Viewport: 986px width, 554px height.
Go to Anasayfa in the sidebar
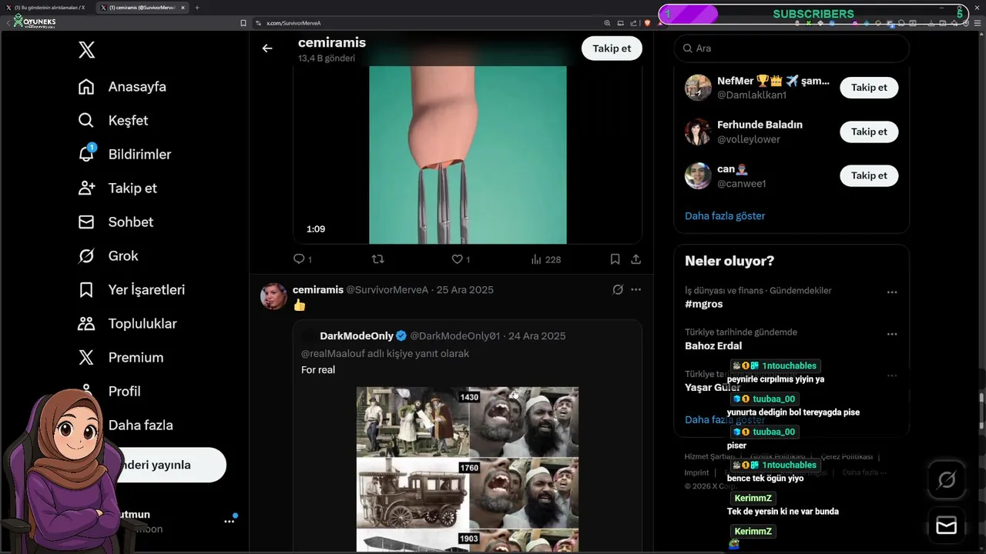[122, 86]
